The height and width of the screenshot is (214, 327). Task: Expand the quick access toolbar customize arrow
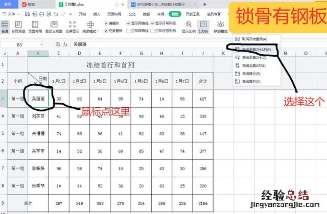coord(71,14)
